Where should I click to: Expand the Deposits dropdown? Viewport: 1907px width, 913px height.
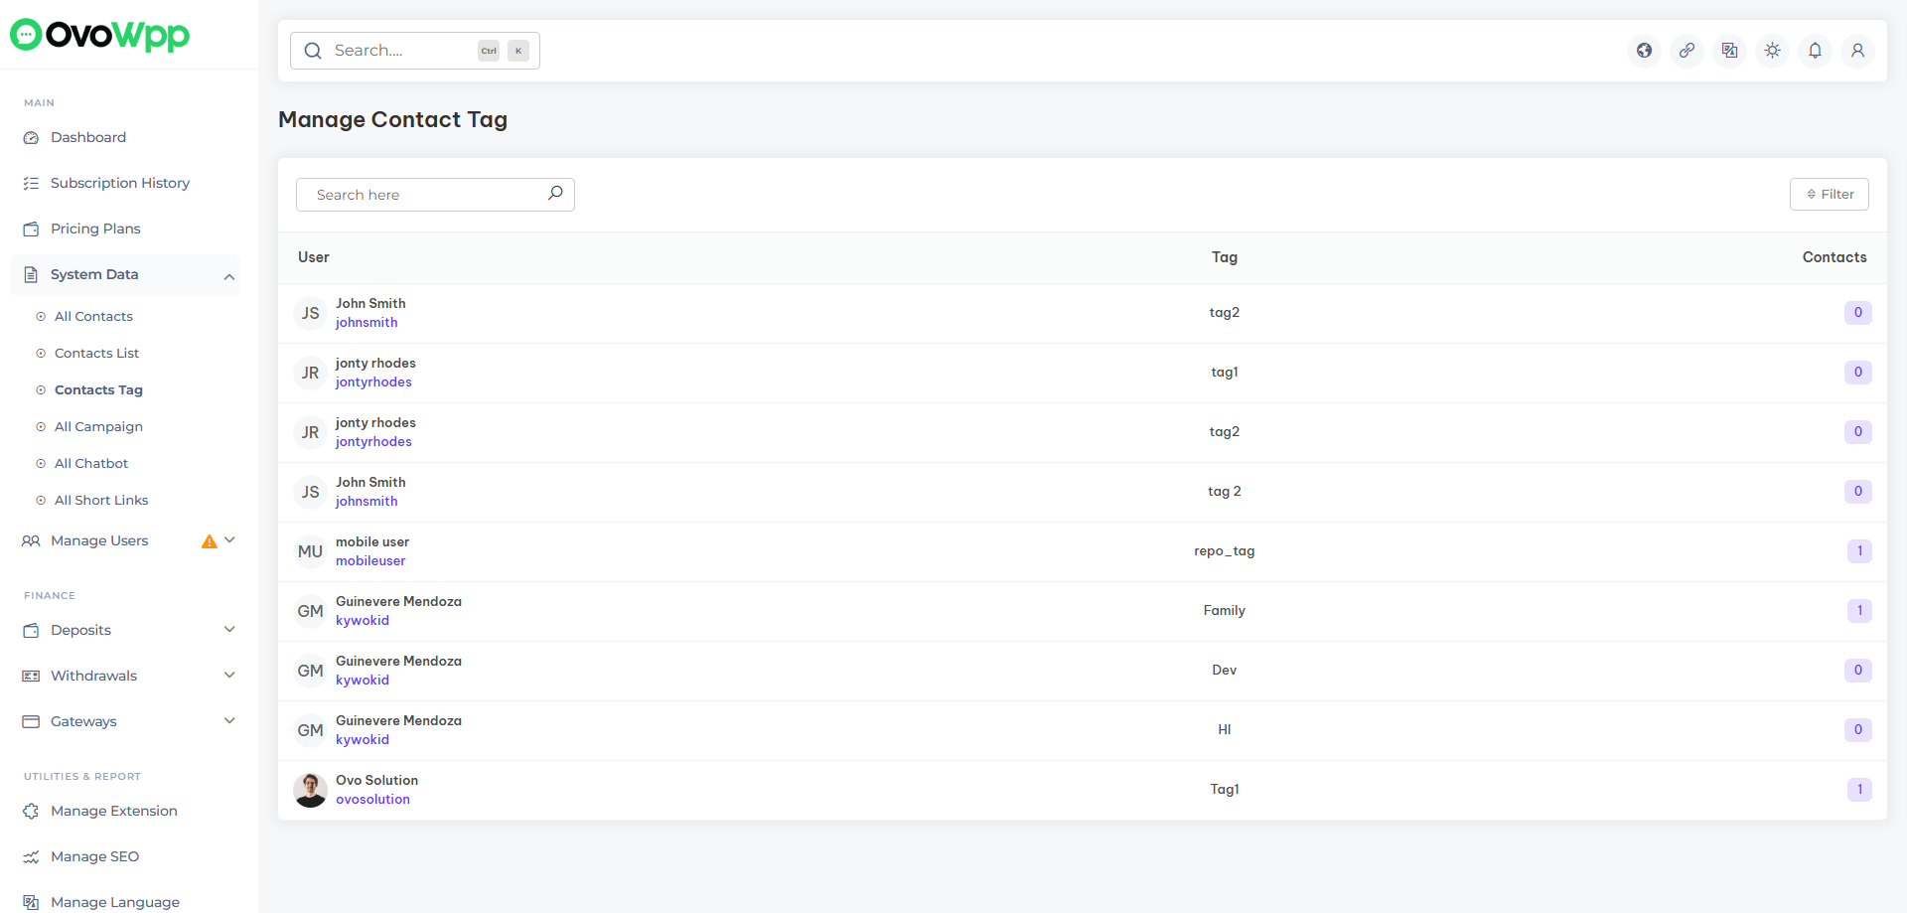tap(229, 630)
